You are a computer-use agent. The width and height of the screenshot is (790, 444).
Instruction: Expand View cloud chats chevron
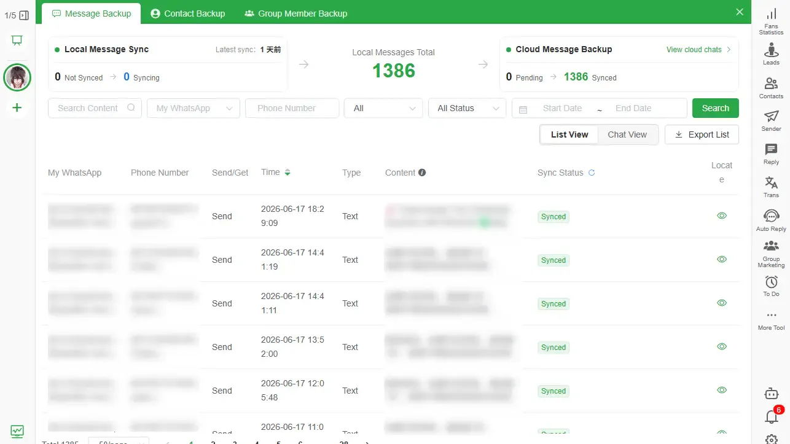point(729,50)
